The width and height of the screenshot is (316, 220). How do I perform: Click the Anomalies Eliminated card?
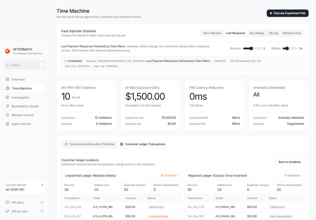pyautogui.click(x=278, y=105)
